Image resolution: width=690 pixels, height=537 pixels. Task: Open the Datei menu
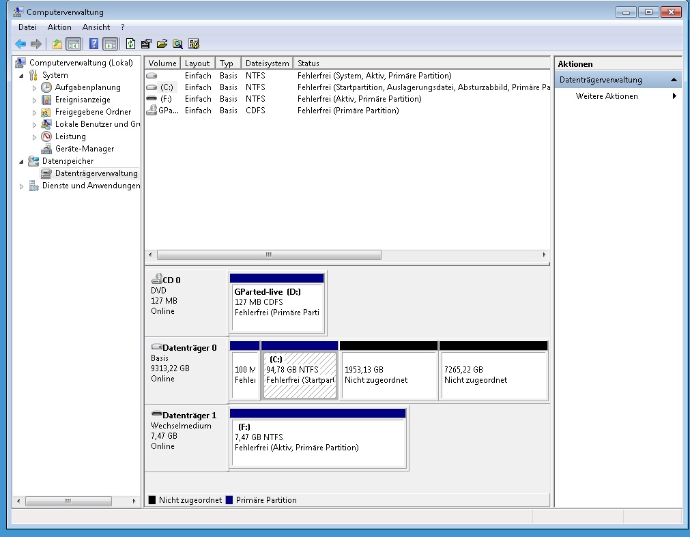click(x=27, y=27)
